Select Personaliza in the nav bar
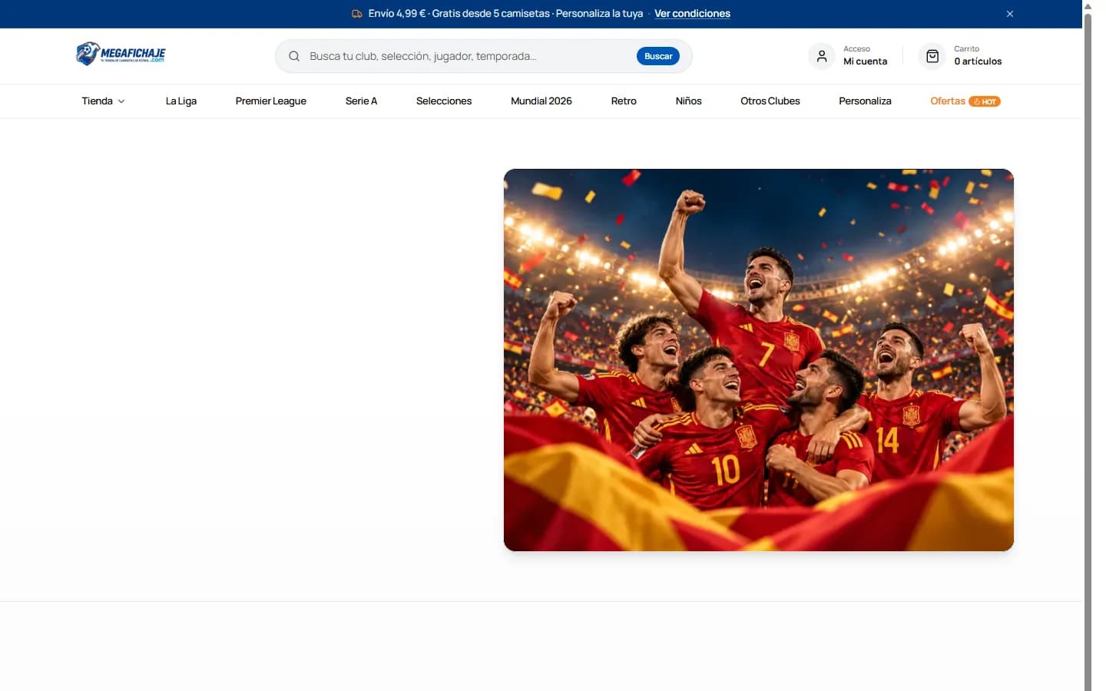Viewport: 1106px width, 691px height. pos(865,101)
